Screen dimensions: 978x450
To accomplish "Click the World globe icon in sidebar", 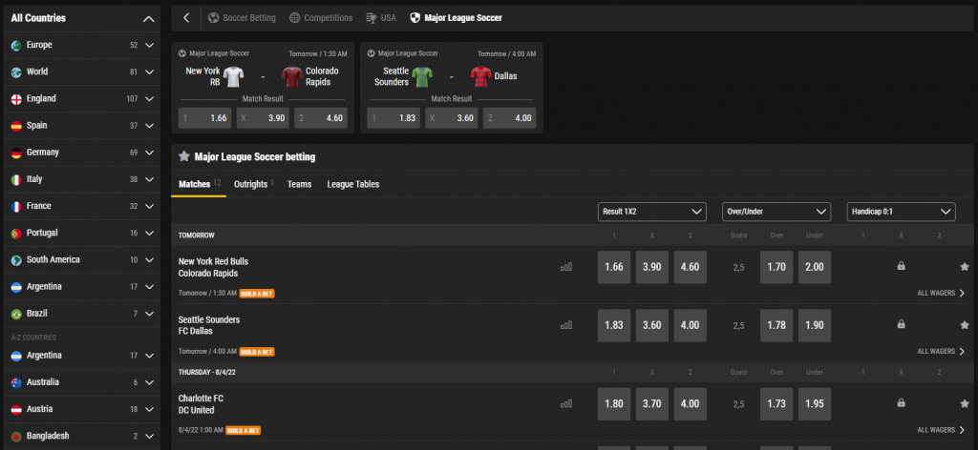I will coord(16,72).
